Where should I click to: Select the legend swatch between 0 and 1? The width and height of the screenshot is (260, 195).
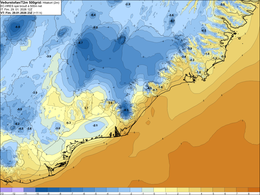click(160, 190)
